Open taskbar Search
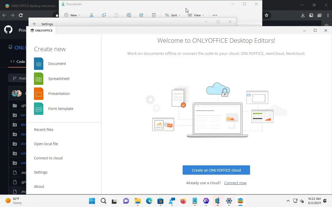 pos(103,201)
